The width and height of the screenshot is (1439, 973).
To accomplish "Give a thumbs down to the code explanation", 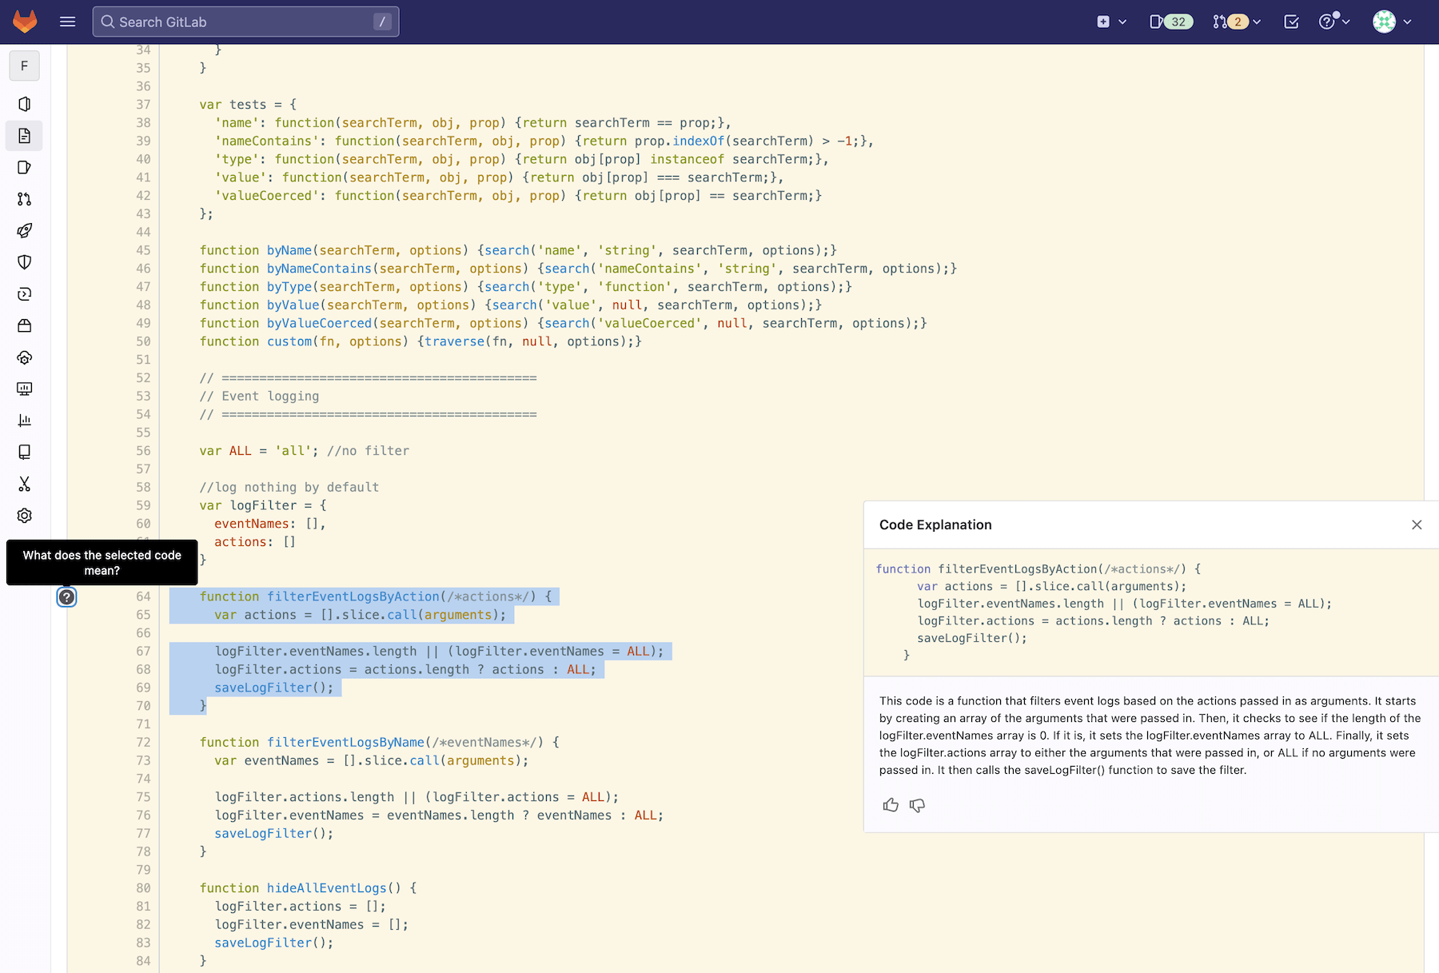I will click(917, 805).
